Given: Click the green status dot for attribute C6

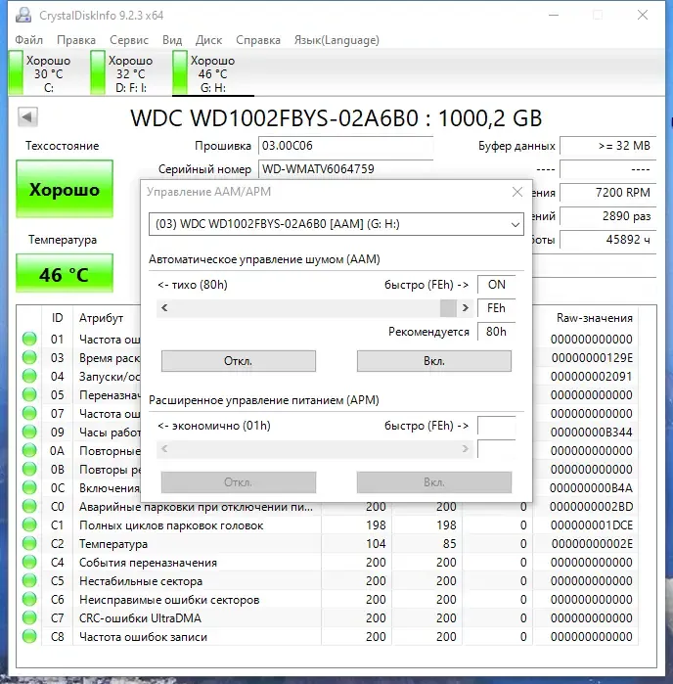Looking at the screenshot, I should pos(29,600).
